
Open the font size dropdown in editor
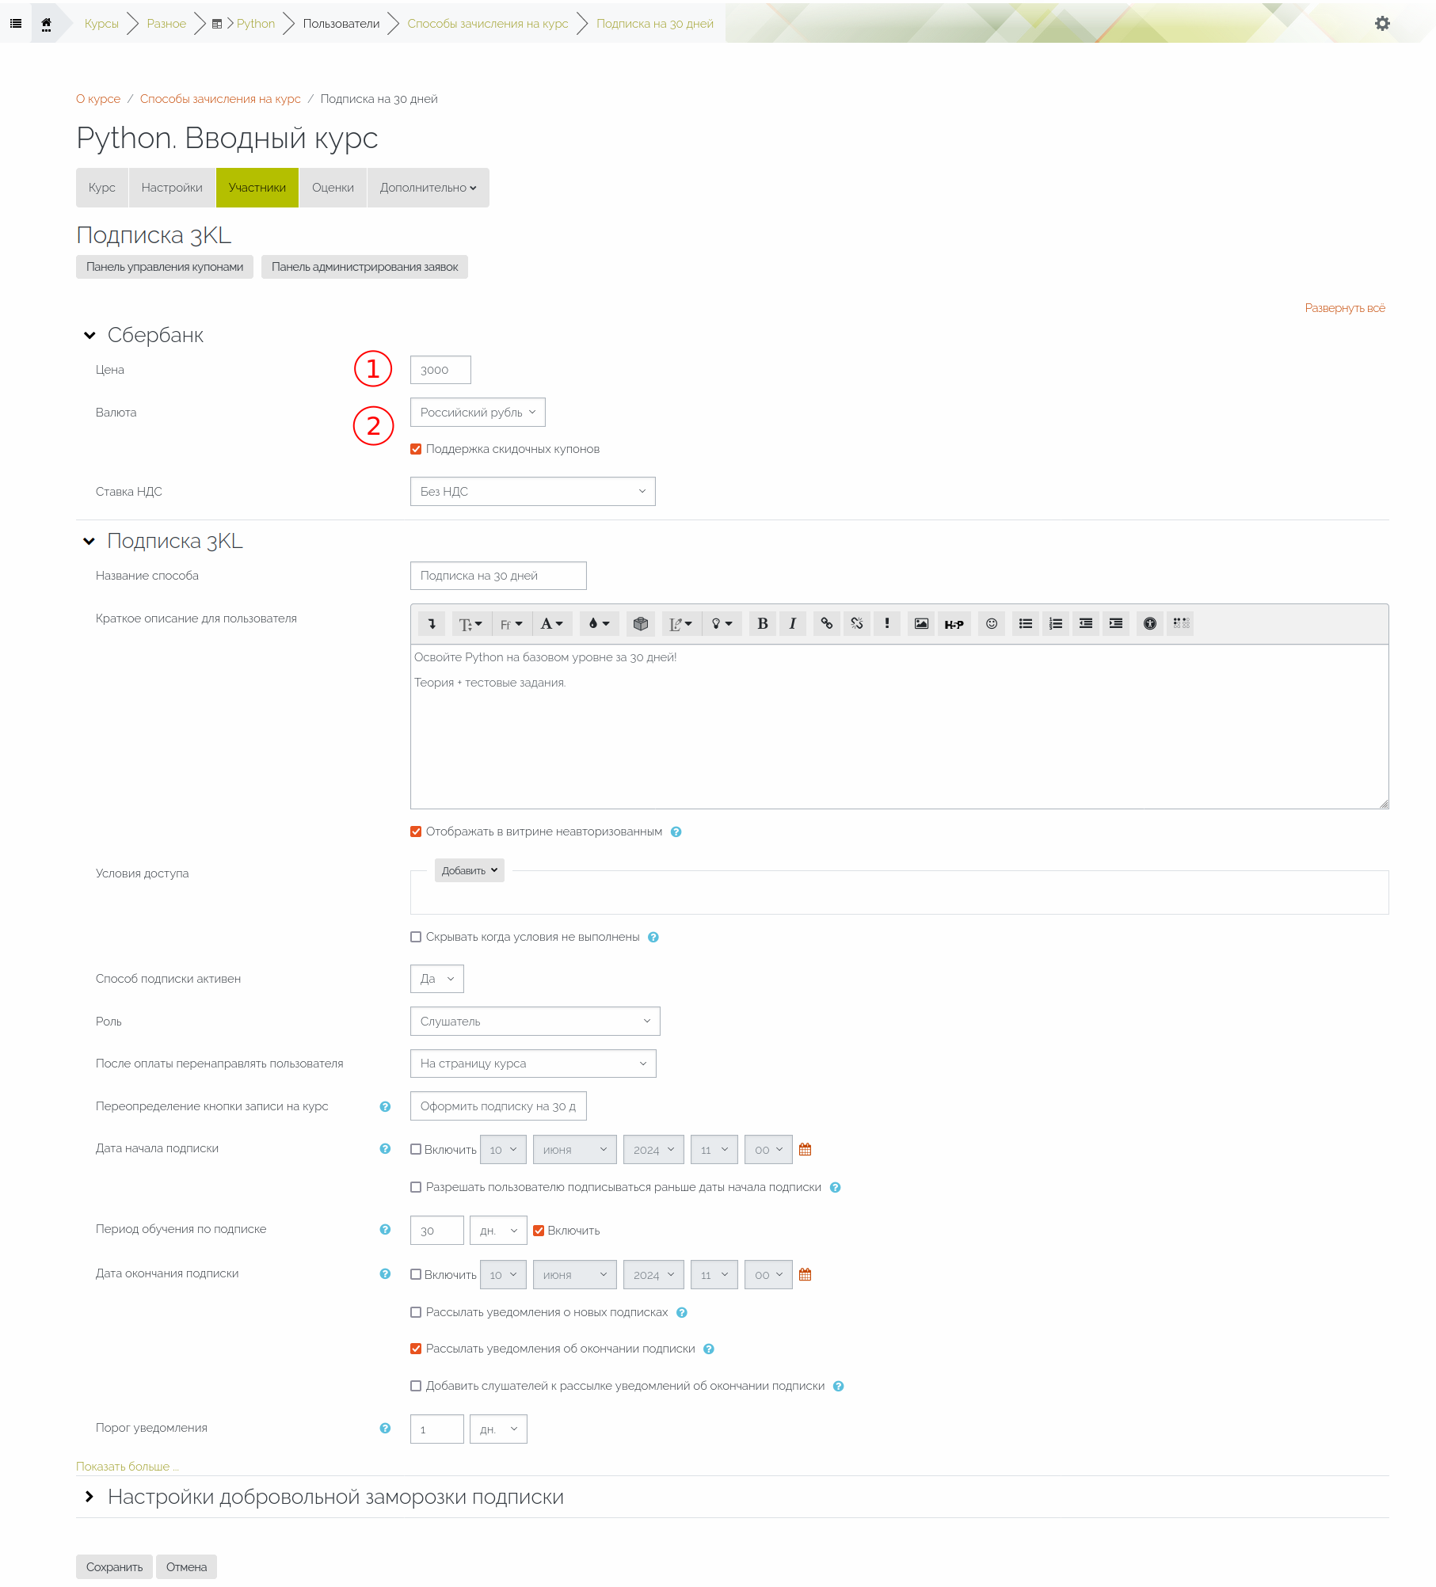470,624
